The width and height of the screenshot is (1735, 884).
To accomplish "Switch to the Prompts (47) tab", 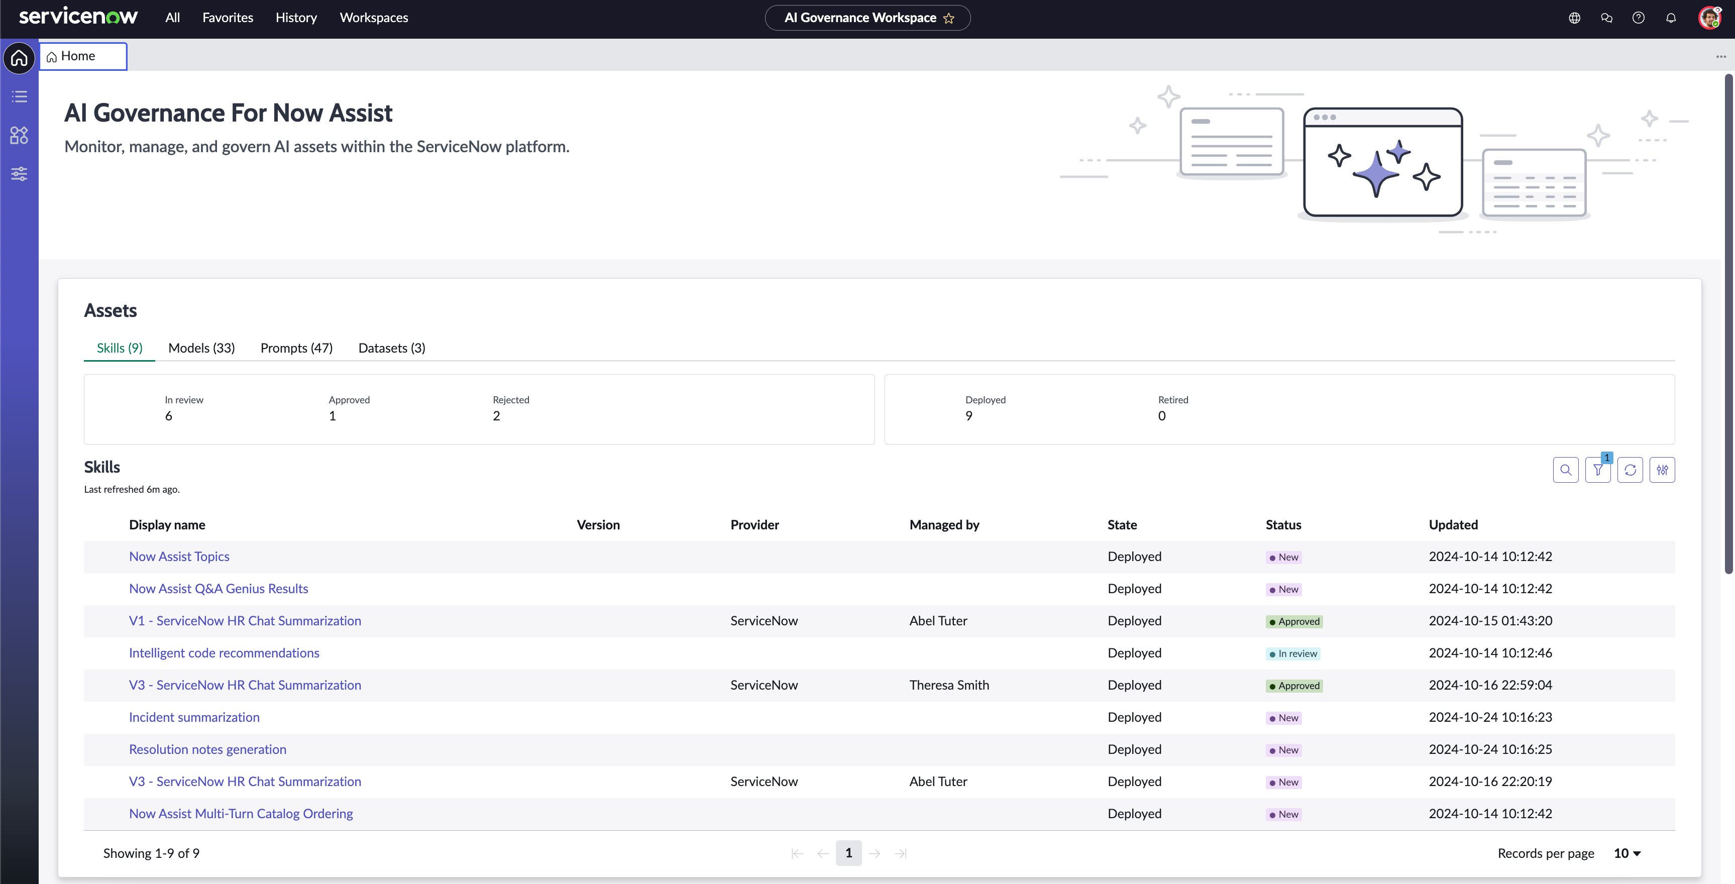I will click(x=296, y=348).
